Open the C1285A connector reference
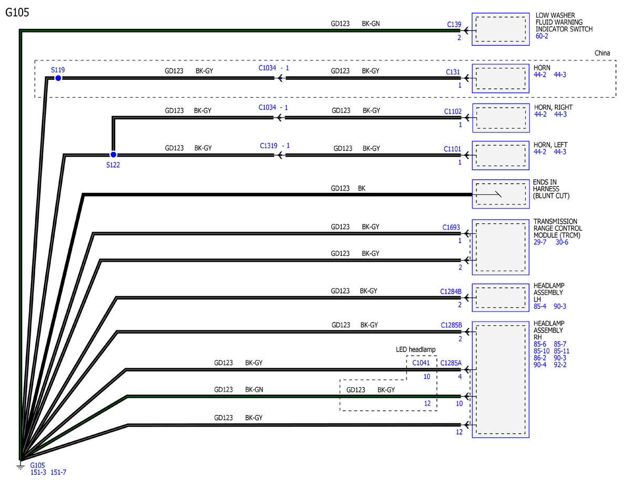631x487 pixels. click(x=451, y=362)
